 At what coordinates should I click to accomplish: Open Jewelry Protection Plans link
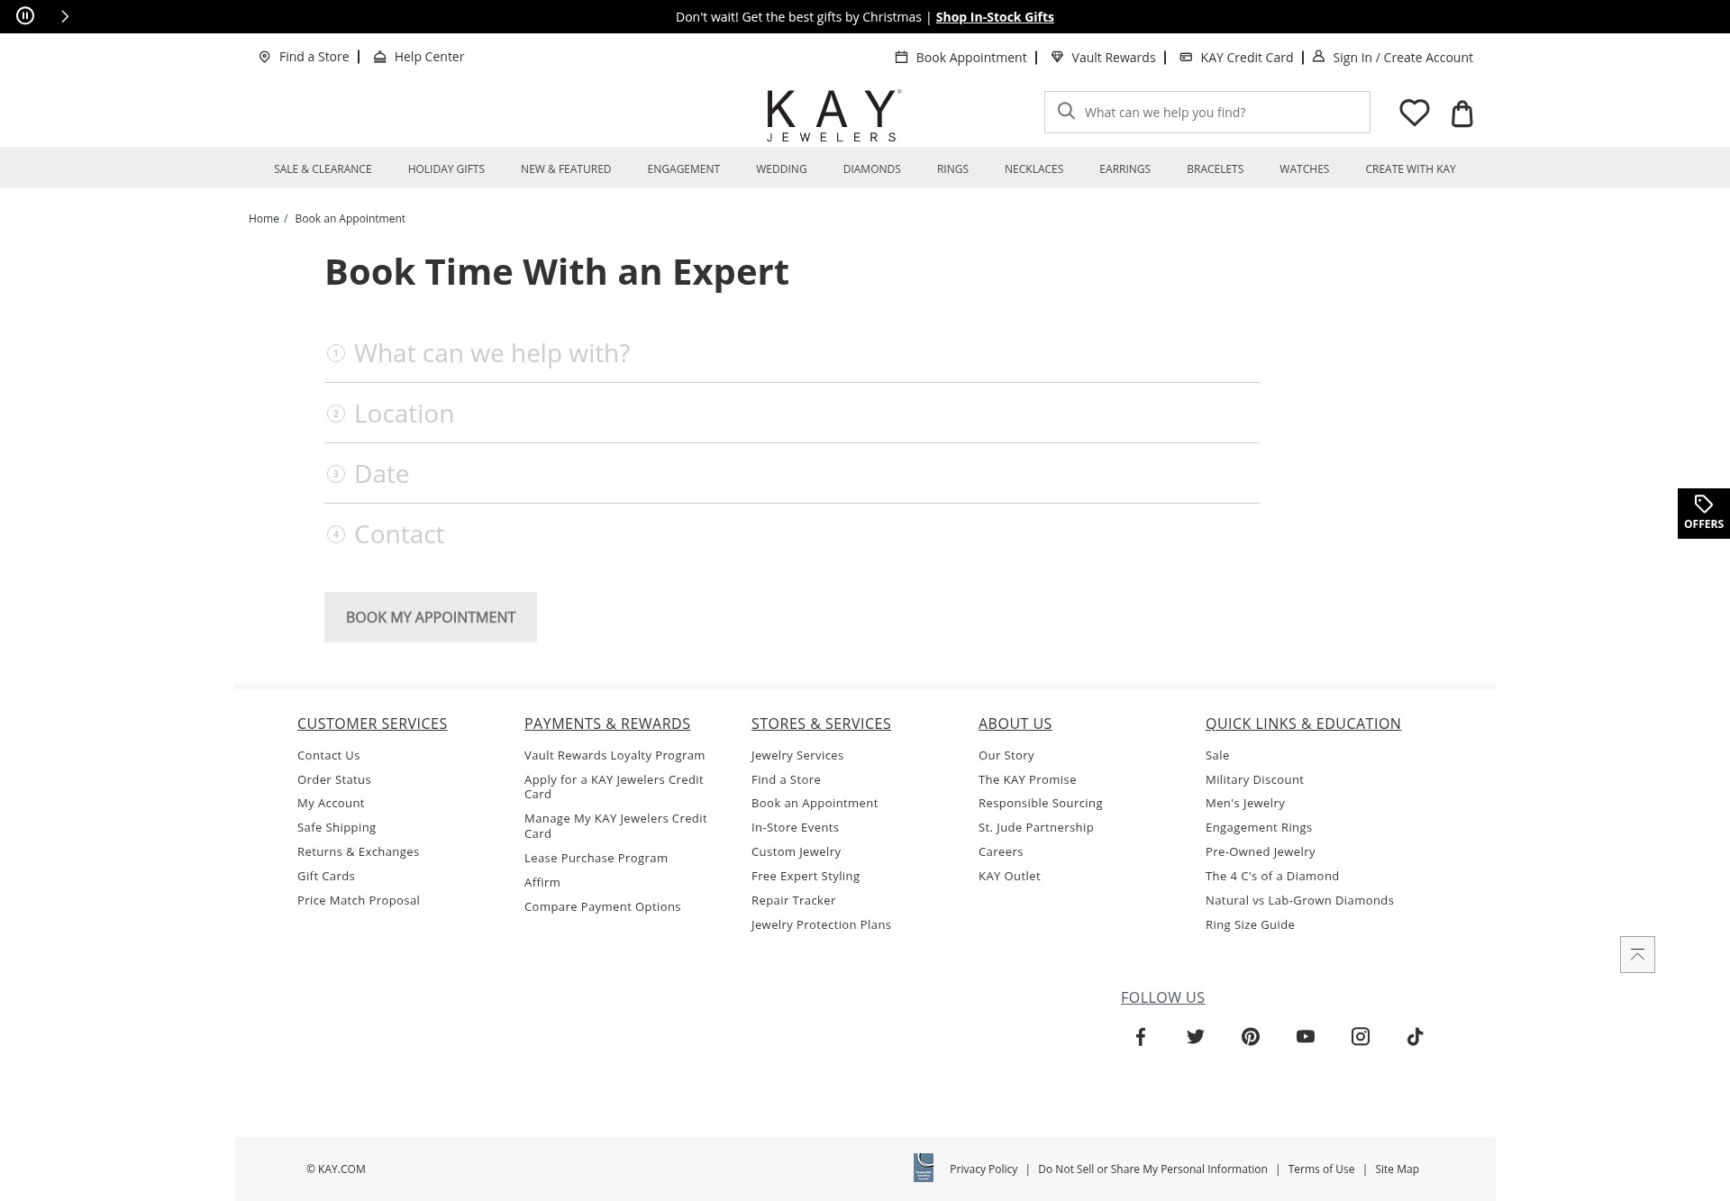tap(821, 924)
